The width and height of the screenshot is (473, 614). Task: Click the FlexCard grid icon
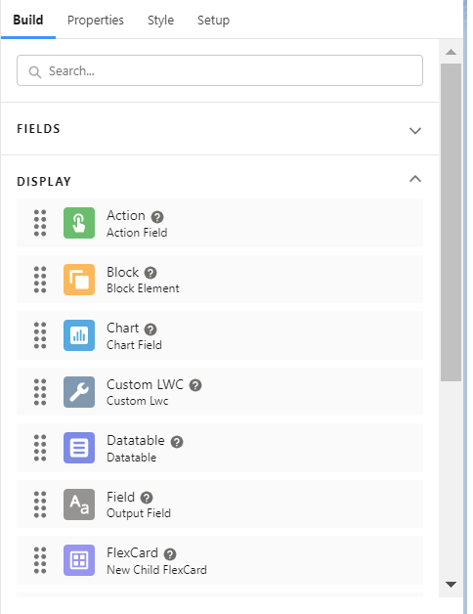79,560
